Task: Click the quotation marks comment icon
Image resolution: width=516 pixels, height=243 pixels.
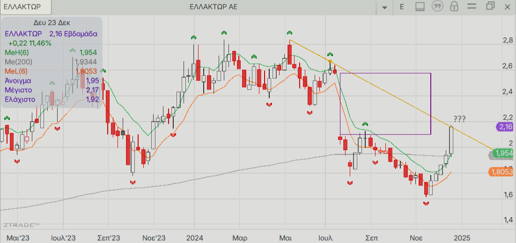Action: [437, 6]
